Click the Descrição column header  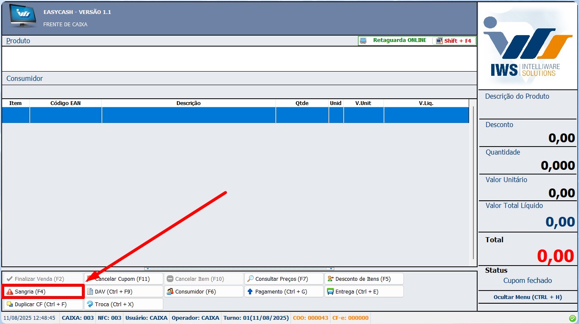click(x=188, y=103)
